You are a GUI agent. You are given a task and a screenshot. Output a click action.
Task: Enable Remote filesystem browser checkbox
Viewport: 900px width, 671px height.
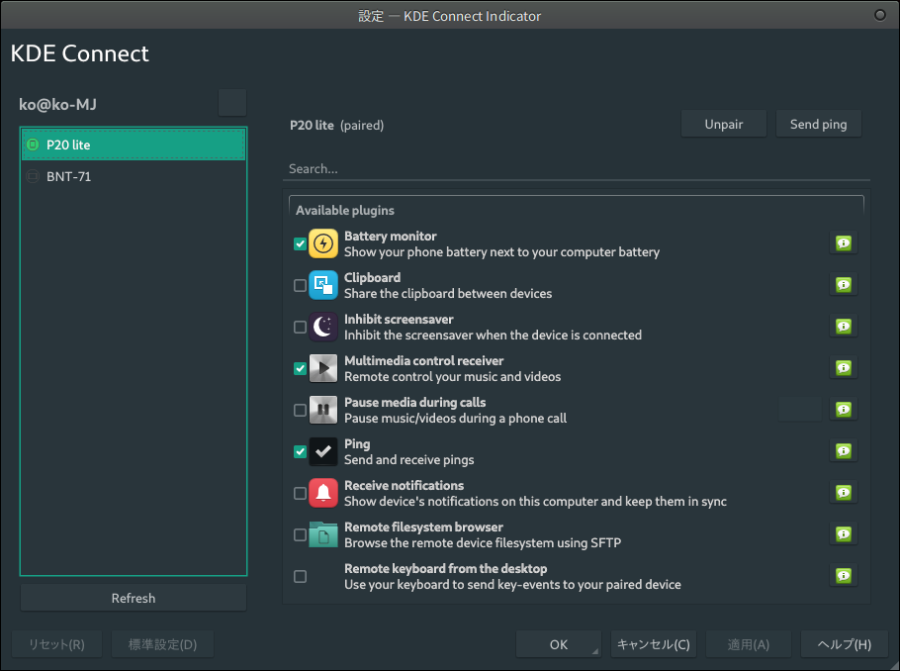[300, 534]
